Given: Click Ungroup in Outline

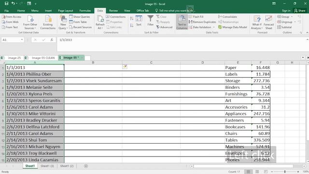Looking at the screenshot, I should (285, 22).
